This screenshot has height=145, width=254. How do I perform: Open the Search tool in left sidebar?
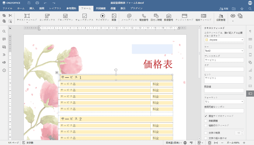click(x=4, y=31)
